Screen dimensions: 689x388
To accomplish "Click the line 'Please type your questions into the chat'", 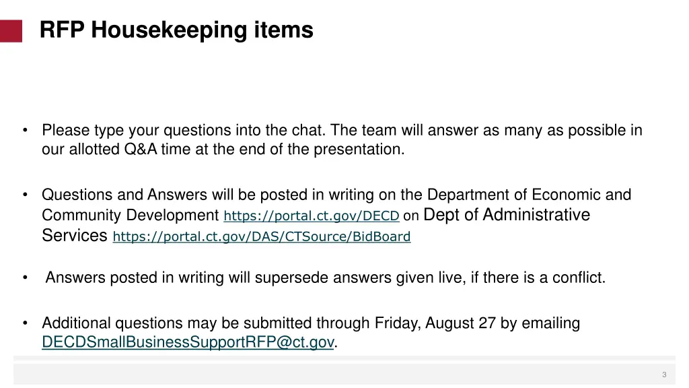I will click(x=342, y=131).
